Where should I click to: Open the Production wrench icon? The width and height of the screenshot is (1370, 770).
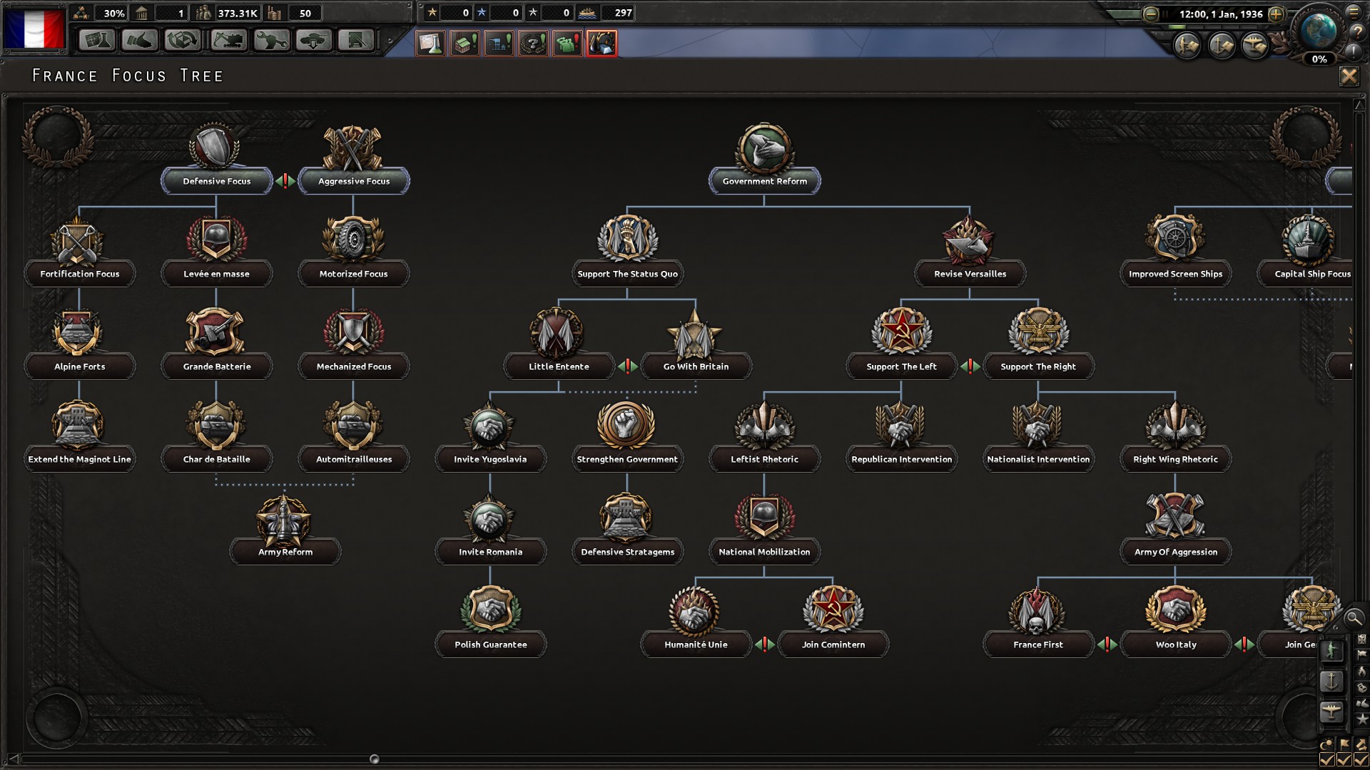[271, 40]
